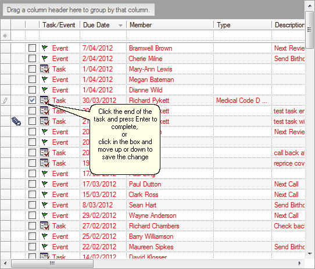Click the vertical scrollbar up arrow
This screenshot has width=315, height=269.
(310, 6)
